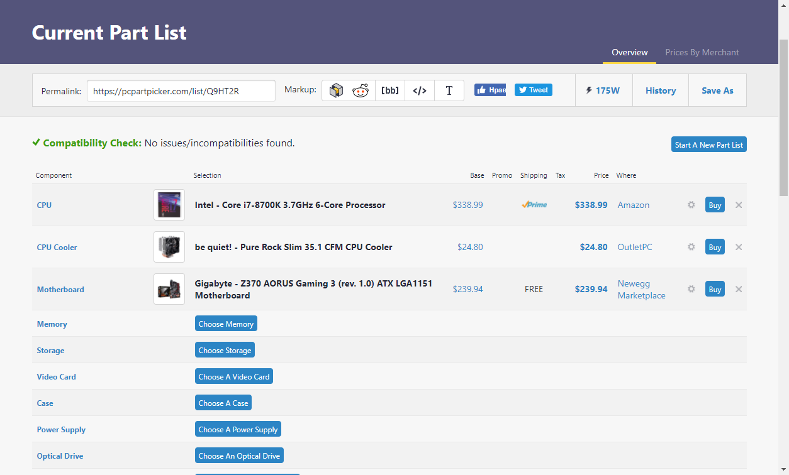
Task: Open the Power Supply component category link
Action: click(x=61, y=429)
